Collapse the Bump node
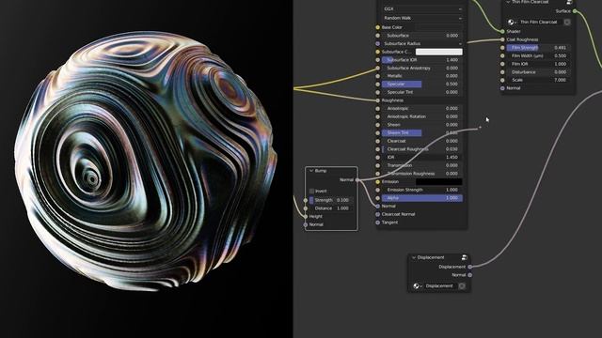The image size is (602, 338). (x=311, y=171)
